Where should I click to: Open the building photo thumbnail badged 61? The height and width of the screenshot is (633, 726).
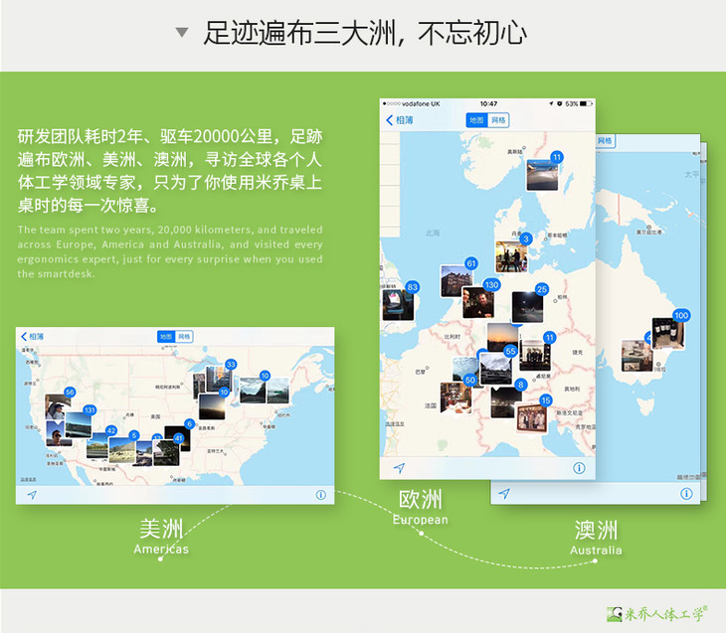(x=456, y=281)
